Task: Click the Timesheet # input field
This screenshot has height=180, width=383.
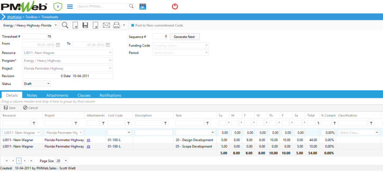Action: (x=37, y=37)
